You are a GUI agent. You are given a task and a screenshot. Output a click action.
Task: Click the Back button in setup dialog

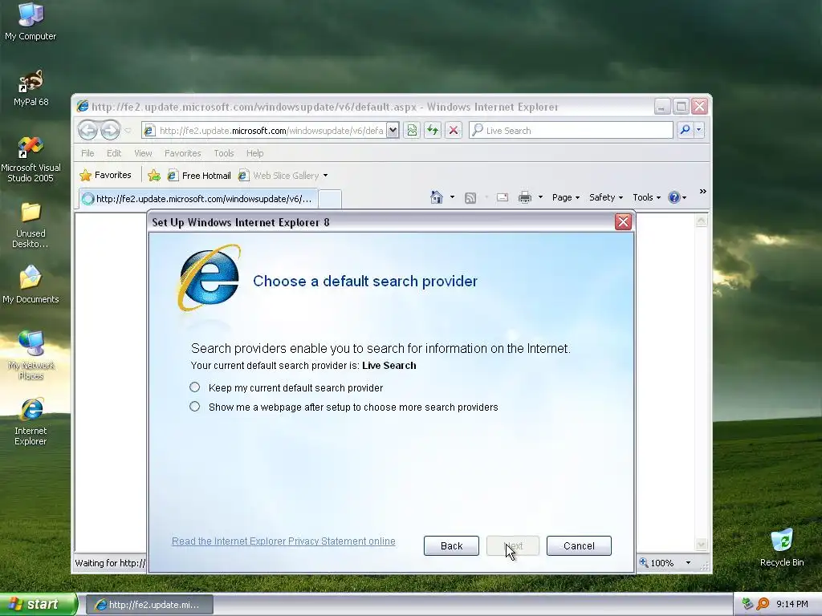pyautogui.click(x=451, y=545)
